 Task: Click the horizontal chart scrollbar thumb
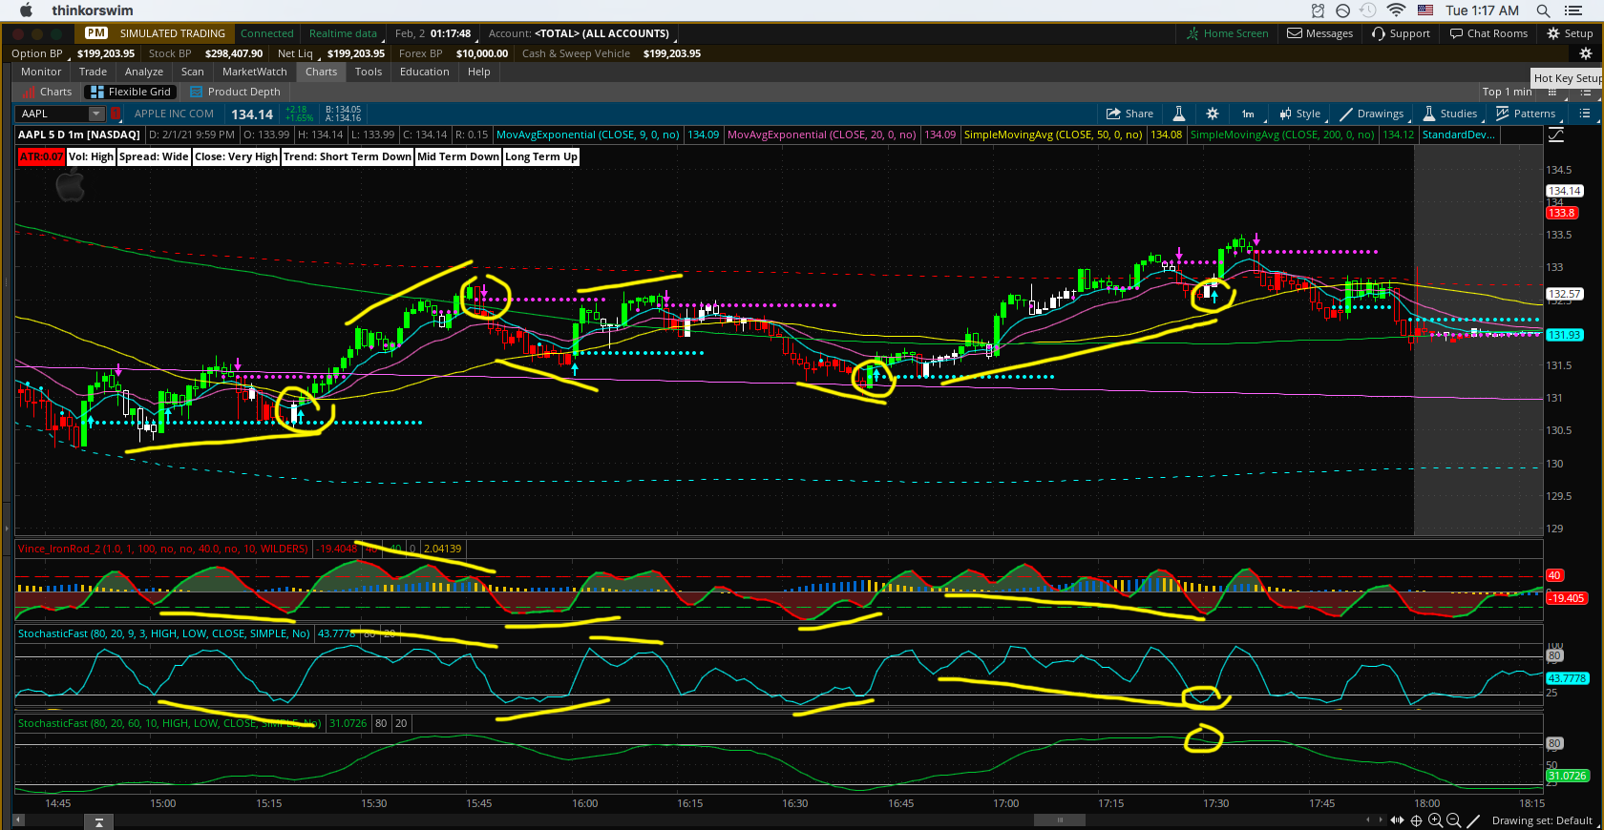coord(1059,820)
